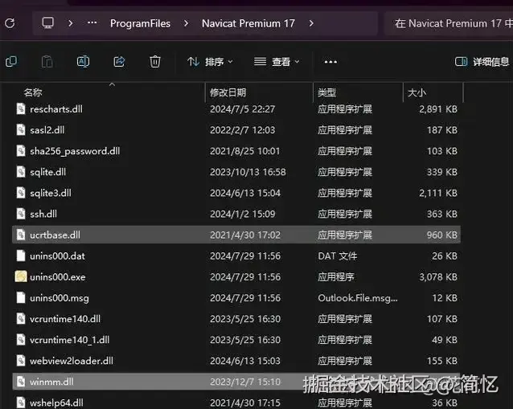
Task: Sort by the 类型 column header
Action: pyautogui.click(x=326, y=92)
